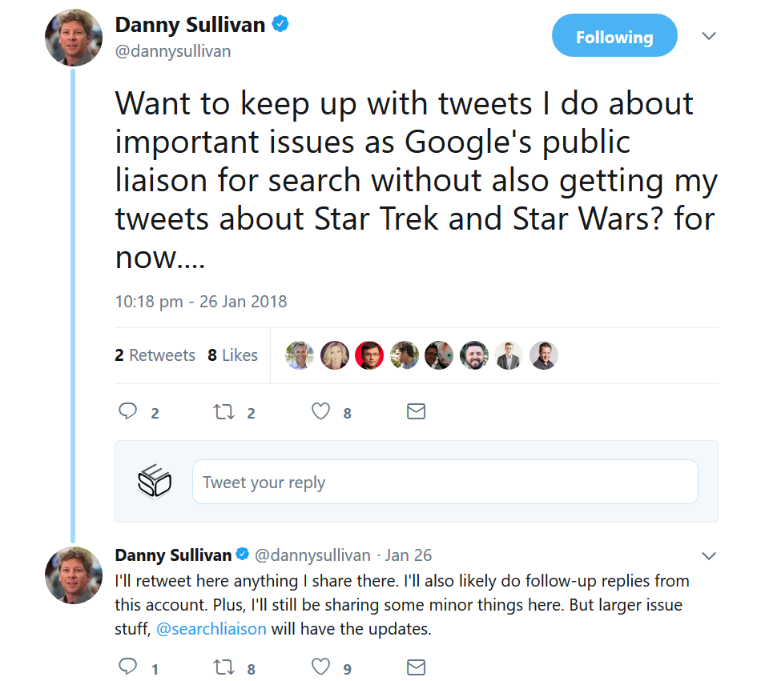The height and width of the screenshot is (681, 761).
Task: View who retweeted via the 2 Retweets link
Action: click(x=155, y=355)
